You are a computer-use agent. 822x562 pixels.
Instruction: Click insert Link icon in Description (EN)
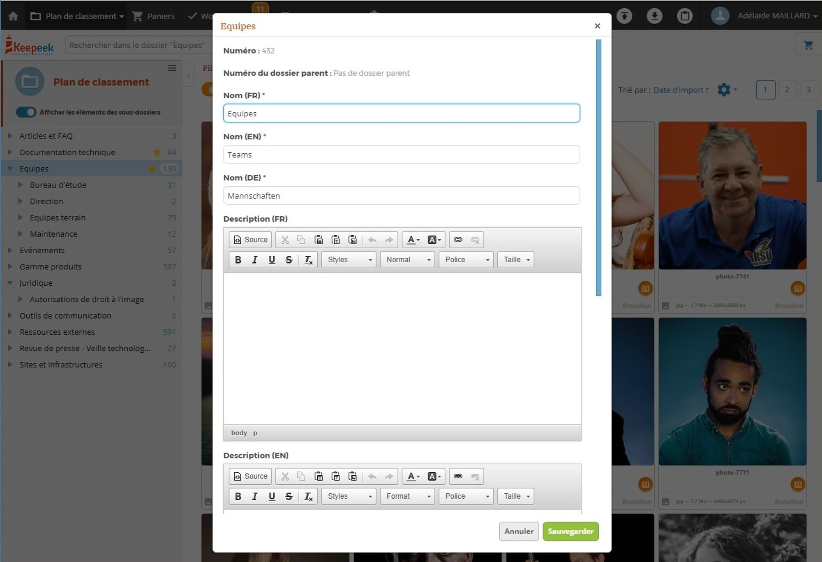pyautogui.click(x=458, y=476)
